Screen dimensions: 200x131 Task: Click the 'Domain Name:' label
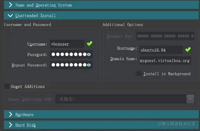pyautogui.click(x=124, y=59)
